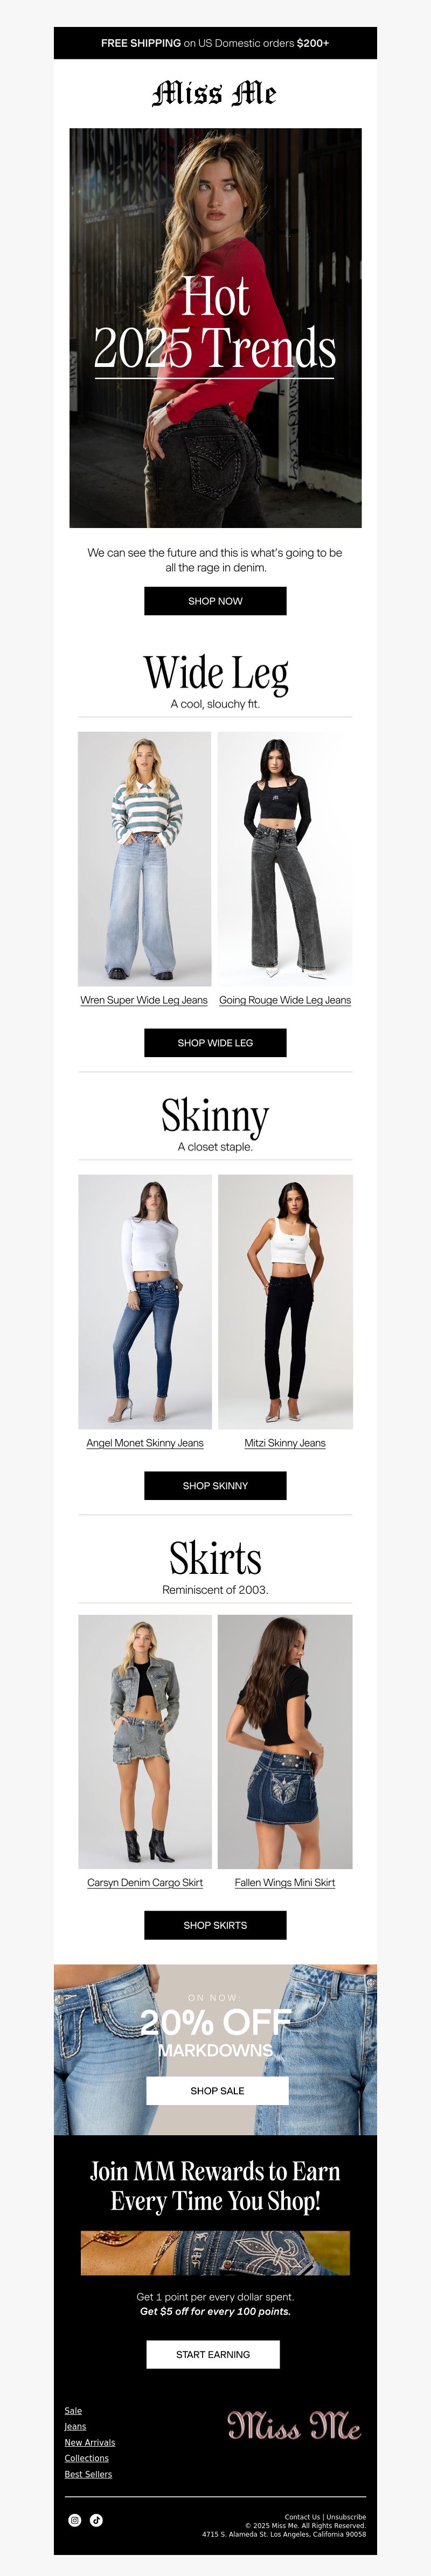The image size is (431, 2576).
Task: Open the TikTok icon in footer
Action: 96,2520
